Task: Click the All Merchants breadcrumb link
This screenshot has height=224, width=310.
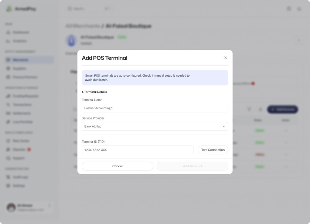Action: point(83,26)
